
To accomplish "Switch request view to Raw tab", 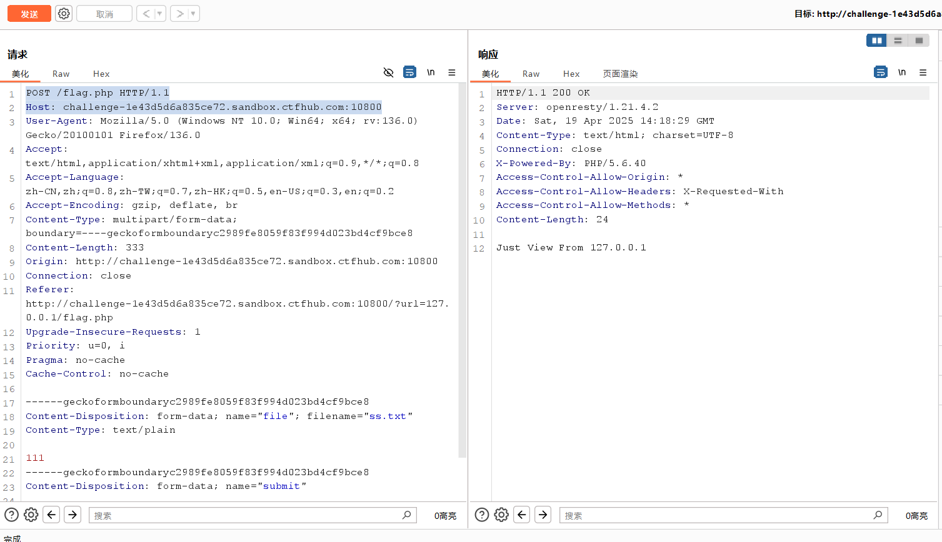I will [x=61, y=74].
